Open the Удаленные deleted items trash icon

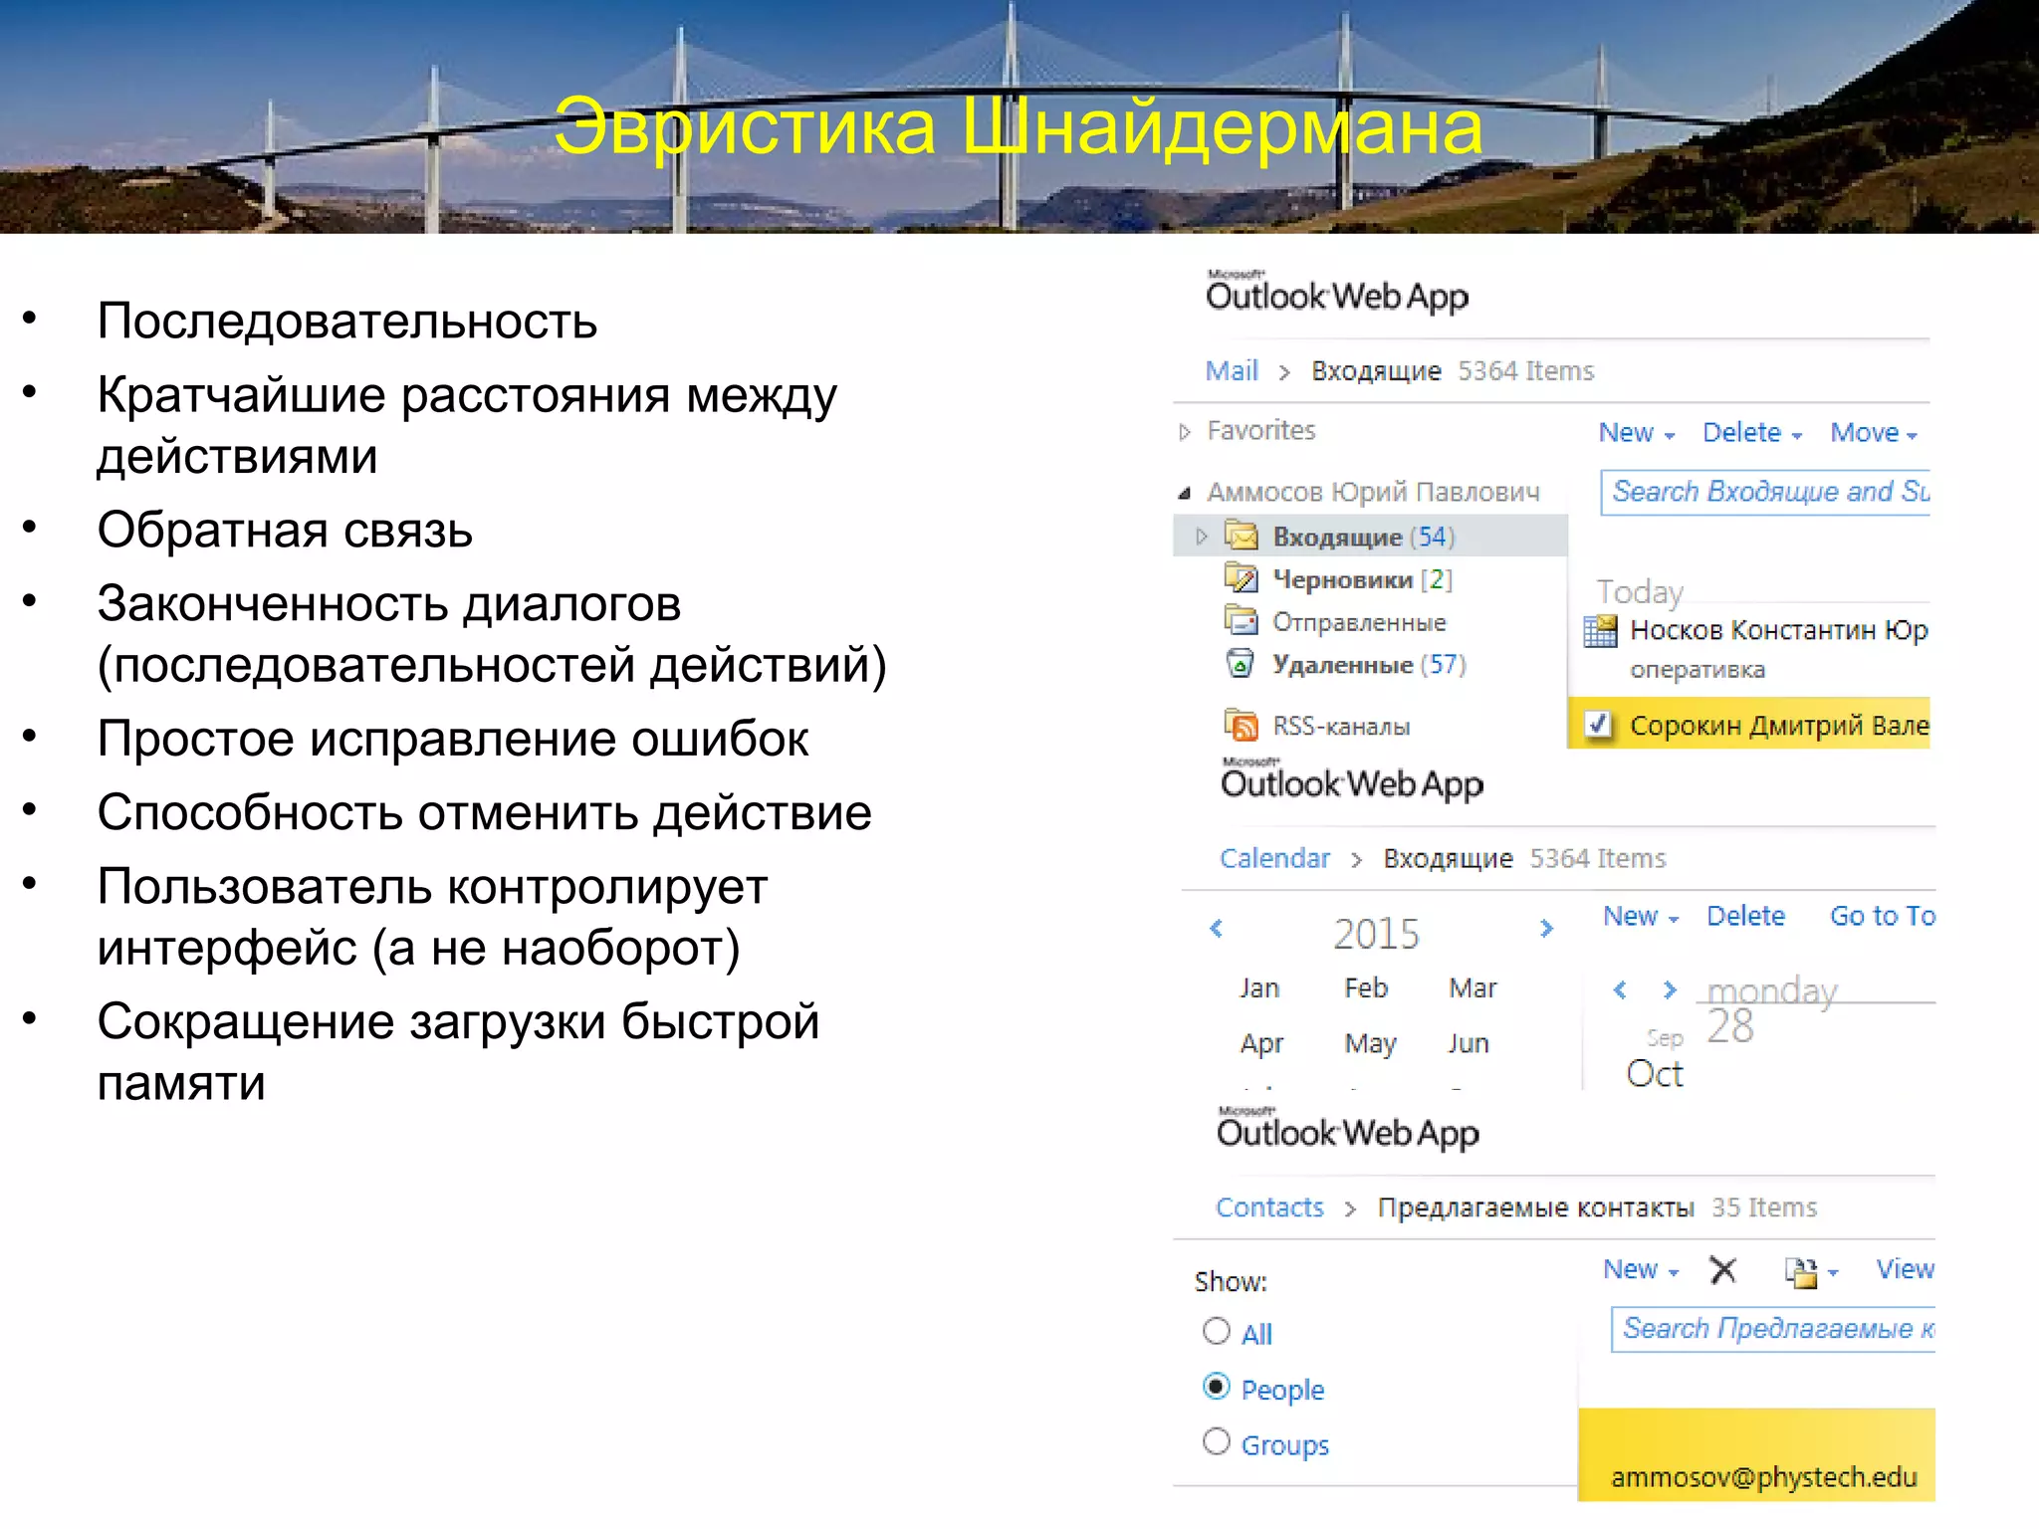coord(1240,663)
